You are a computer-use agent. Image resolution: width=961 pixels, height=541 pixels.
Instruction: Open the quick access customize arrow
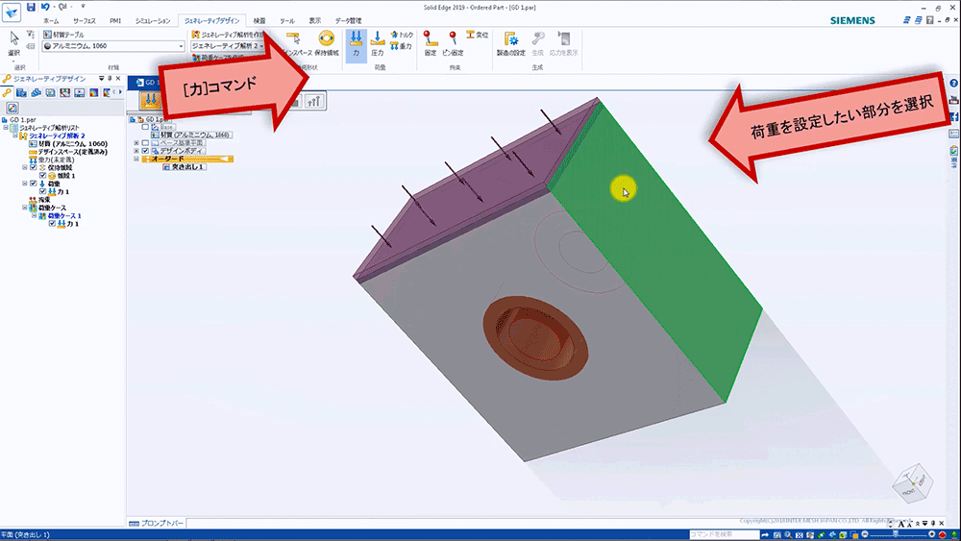click(83, 7)
